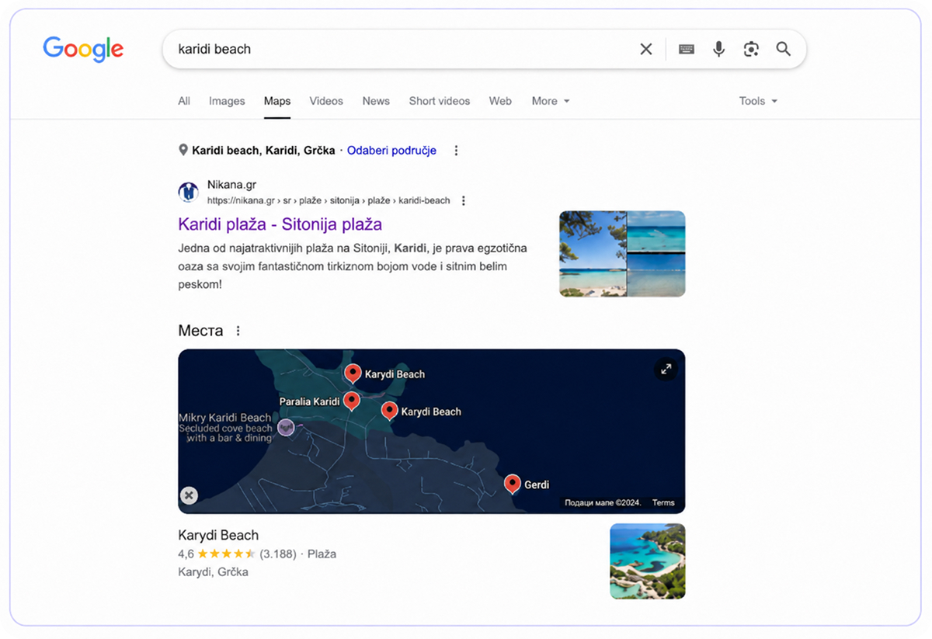Click the Места section heading

[x=200, y=331]
